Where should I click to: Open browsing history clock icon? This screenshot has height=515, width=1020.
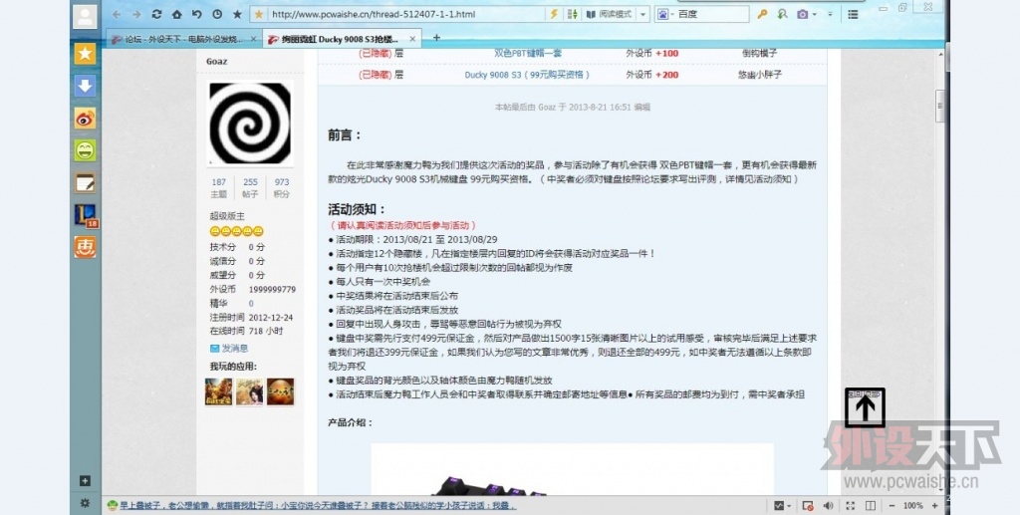tap(216, 14)
